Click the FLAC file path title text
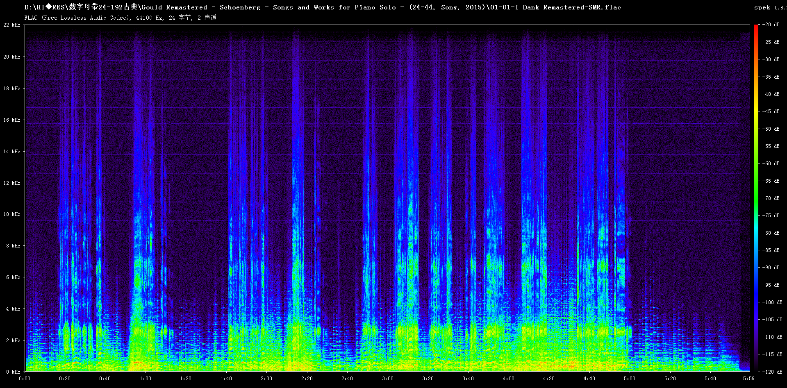 (323, 7)
